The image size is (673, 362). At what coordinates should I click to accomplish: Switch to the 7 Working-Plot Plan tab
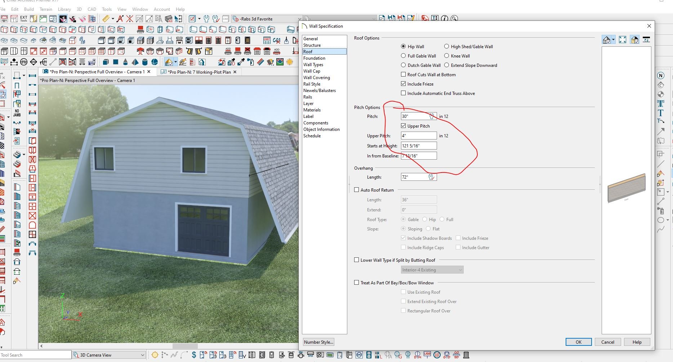(x=200, y=72)
